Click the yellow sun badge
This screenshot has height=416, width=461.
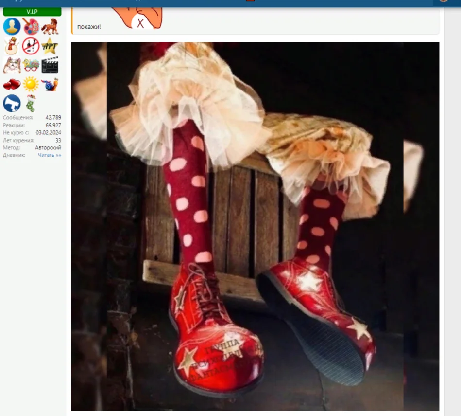pos(31,84)
